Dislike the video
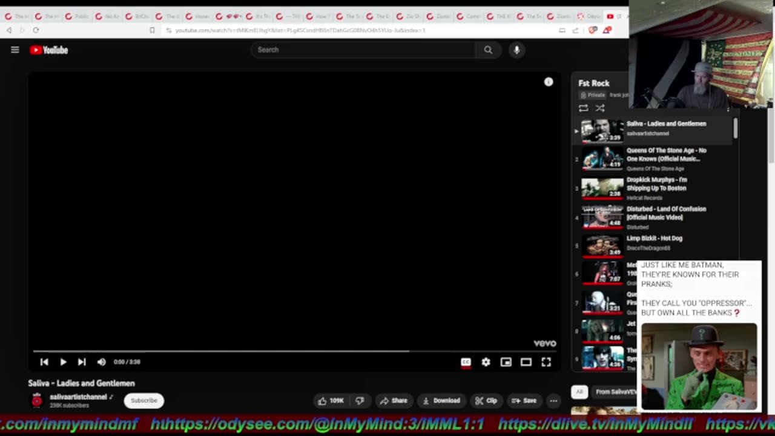This screenshot has height=436, width=775. coord(360,400)
